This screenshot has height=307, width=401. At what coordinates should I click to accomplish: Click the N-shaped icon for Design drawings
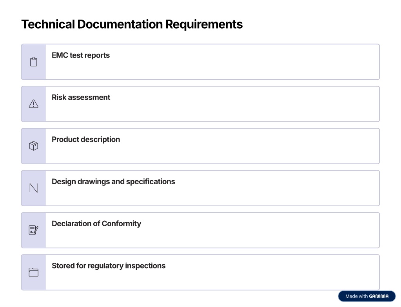(33, 188)
